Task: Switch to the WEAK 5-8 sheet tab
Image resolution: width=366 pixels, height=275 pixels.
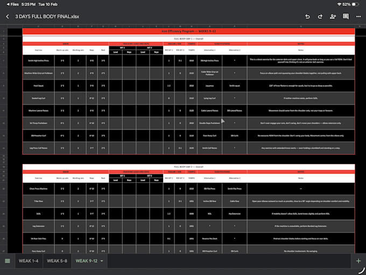Action: coord(57,261)
